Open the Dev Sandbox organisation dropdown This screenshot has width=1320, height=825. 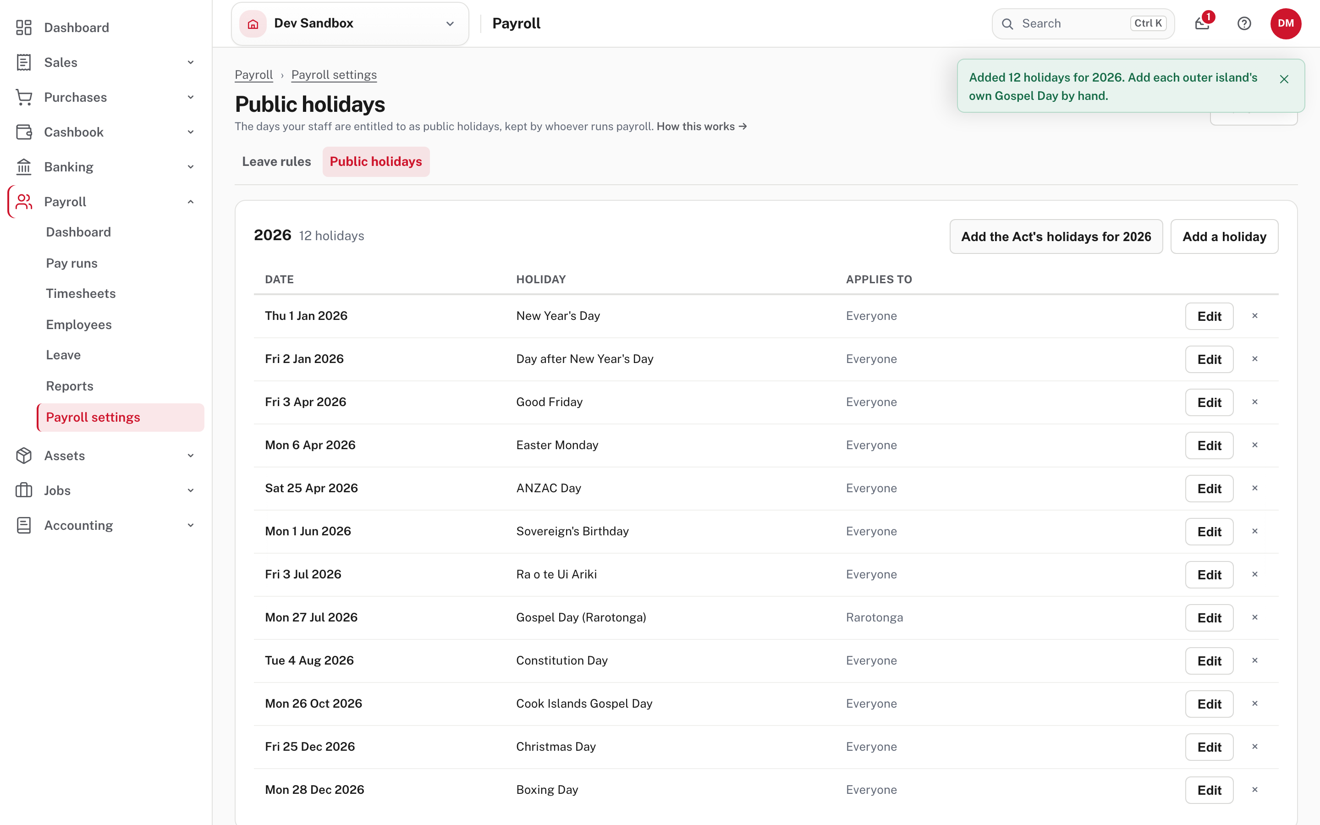[350, 23]
